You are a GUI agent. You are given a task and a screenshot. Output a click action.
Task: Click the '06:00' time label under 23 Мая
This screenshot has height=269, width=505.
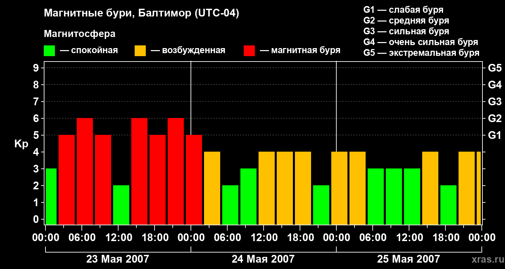82,237
